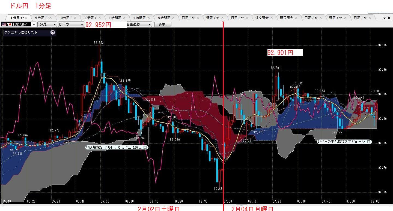The height and width of the screenshot is (211, 393).
Task: Click the 92.840 price label
Action: tap(359, 97)
